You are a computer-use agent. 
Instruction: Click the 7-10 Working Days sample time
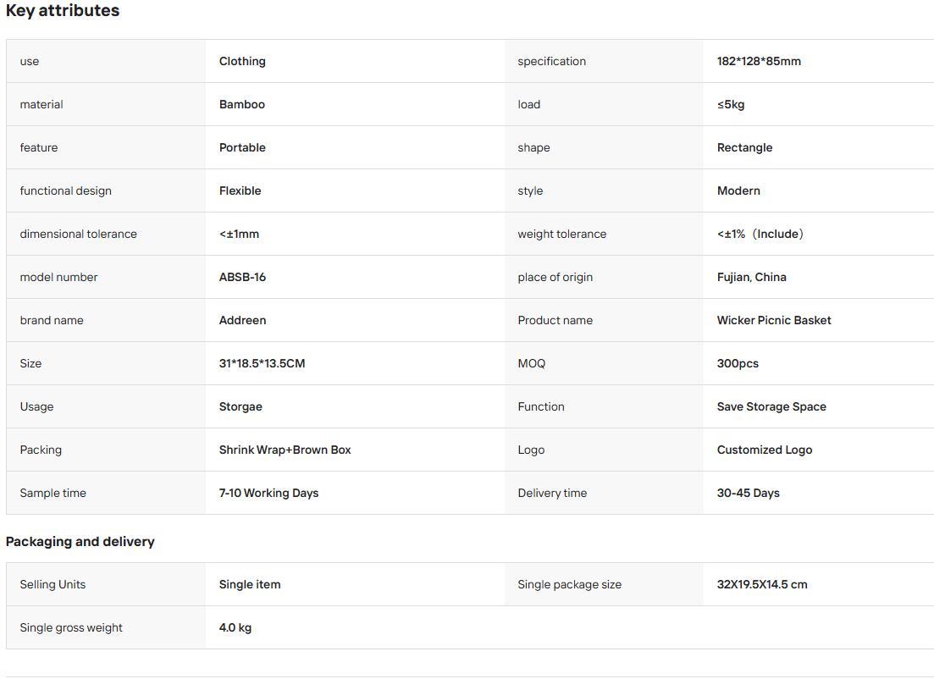(268, 494)
